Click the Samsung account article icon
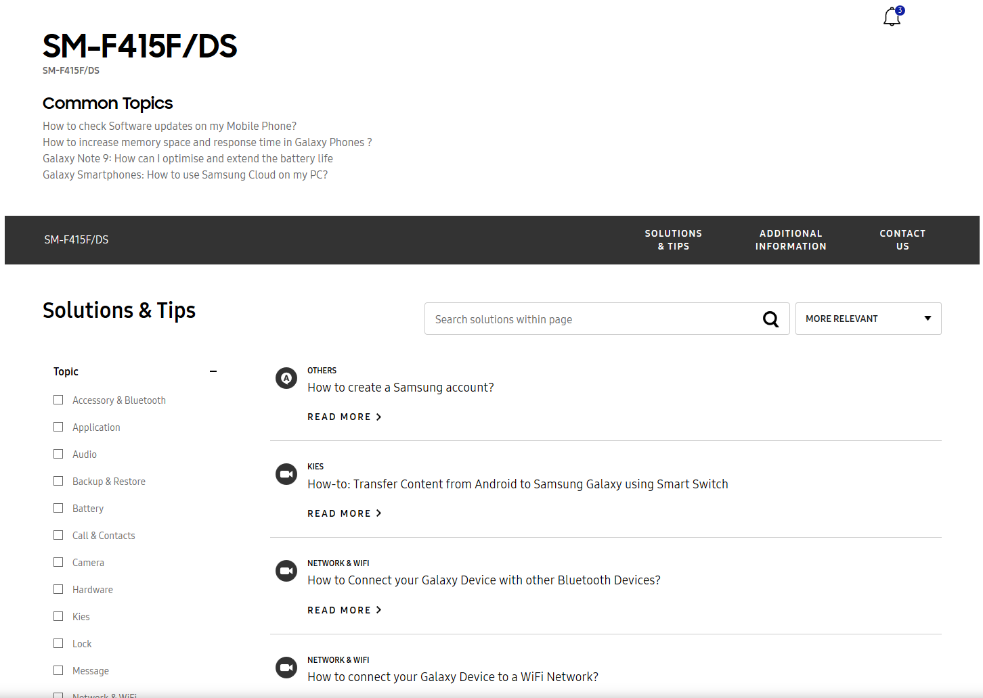This screenshot has width=983, height=698. [x=286, y=378]
